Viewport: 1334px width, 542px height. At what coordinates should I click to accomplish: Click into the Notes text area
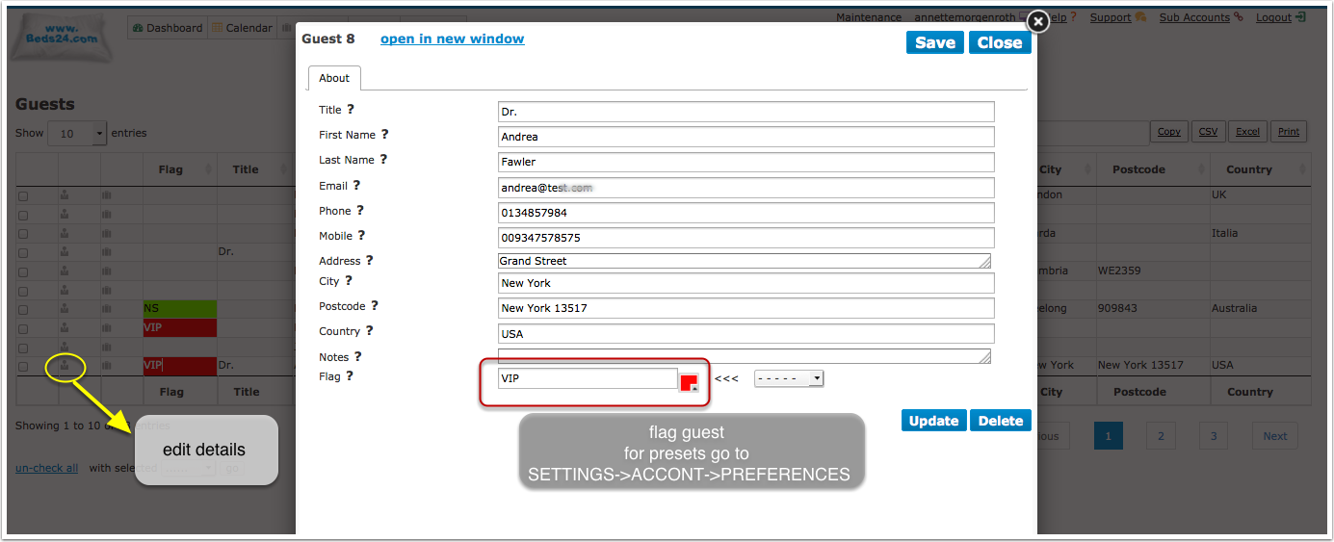pyautogui.click(x=745, y=356)
